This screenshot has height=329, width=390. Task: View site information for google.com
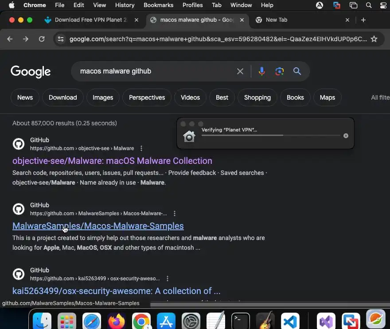(61, 39)
